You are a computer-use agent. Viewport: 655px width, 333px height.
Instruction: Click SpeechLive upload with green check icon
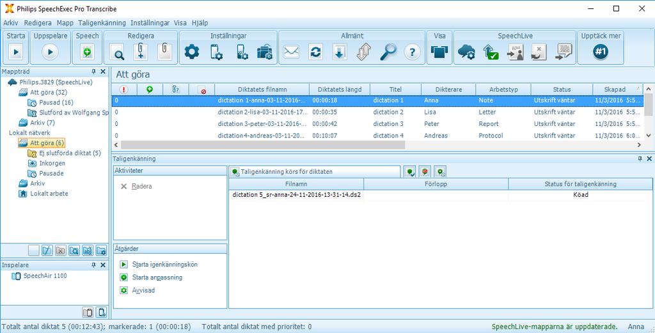tap(491, 52)
